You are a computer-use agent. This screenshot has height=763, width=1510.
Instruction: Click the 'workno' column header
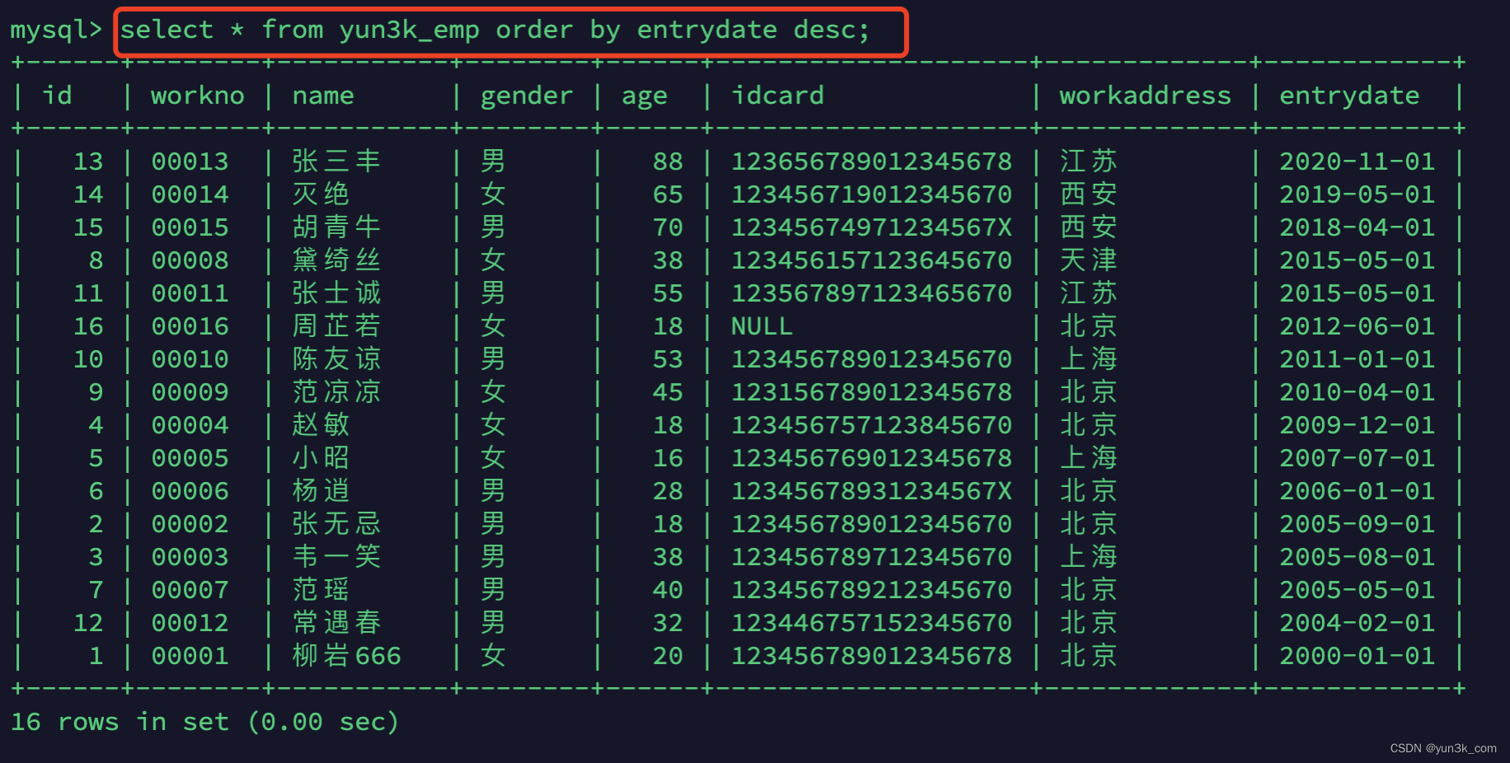click(198, 96)
